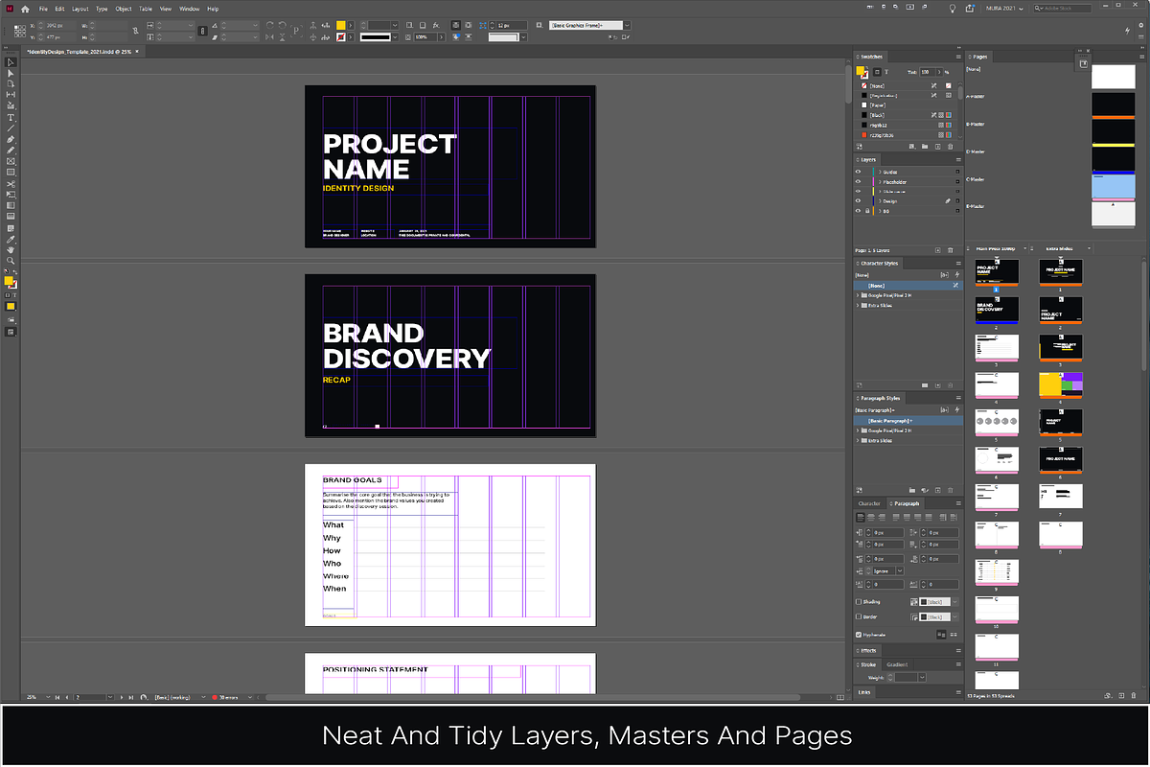Select the [Paper] swatch
The width and height of the screenshot is (1150, 767).
(877, 105)
